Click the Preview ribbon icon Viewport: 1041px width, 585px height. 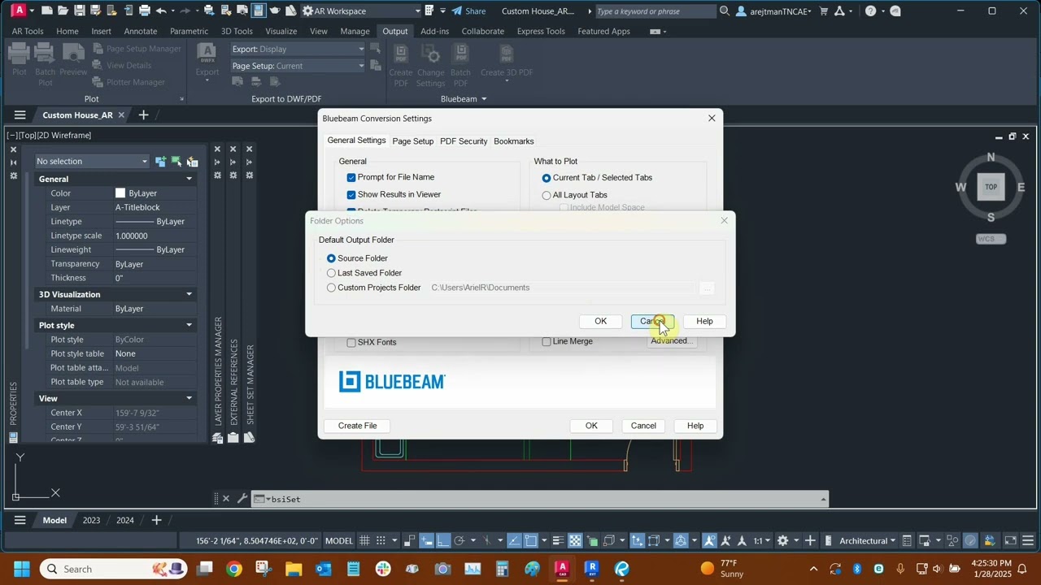tap(73, 54)
